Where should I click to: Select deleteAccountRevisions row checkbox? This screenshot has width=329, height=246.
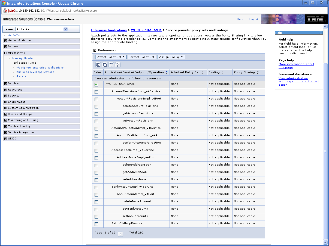[96, 107]
